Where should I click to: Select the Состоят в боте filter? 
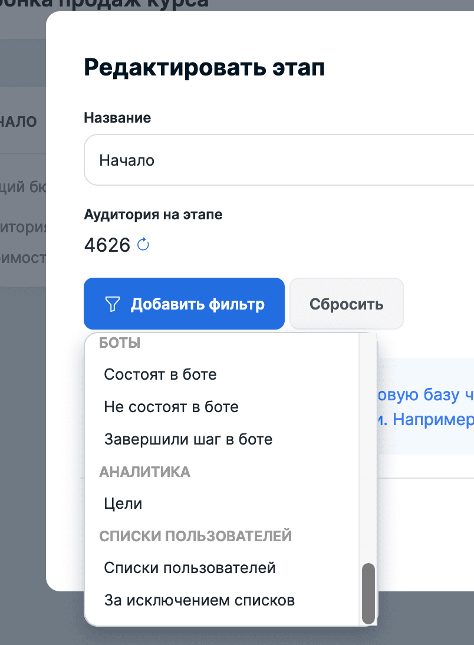(x=160, y=374)
